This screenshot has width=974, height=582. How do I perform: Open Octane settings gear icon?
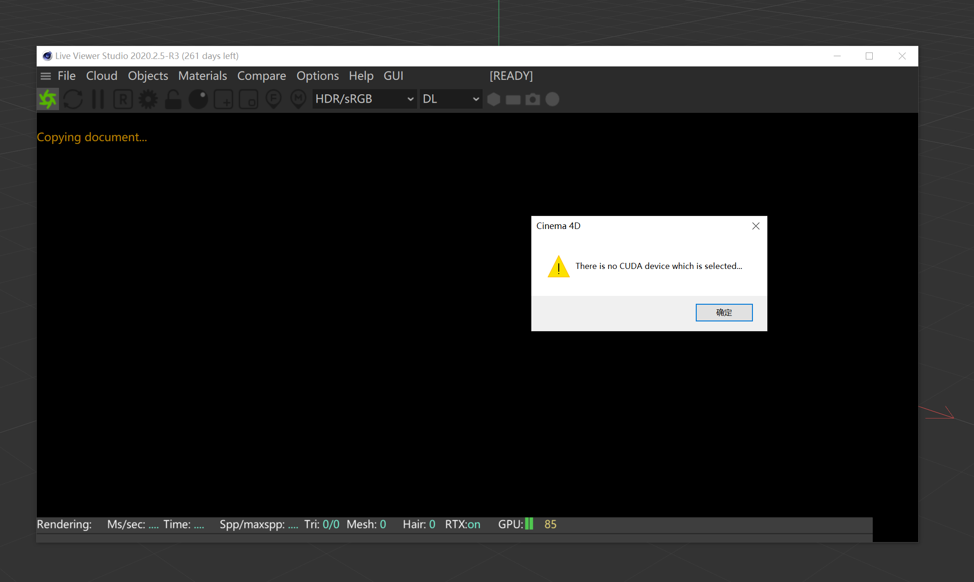(148, 99)
